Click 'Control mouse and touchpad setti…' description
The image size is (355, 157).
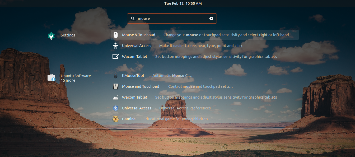[200, 86]
